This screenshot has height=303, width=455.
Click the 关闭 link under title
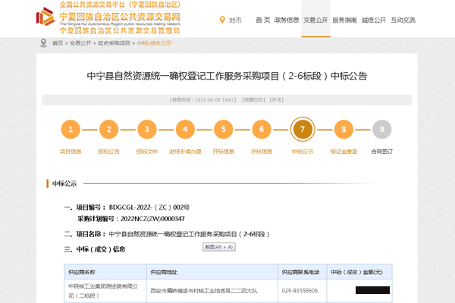[278, 99]
